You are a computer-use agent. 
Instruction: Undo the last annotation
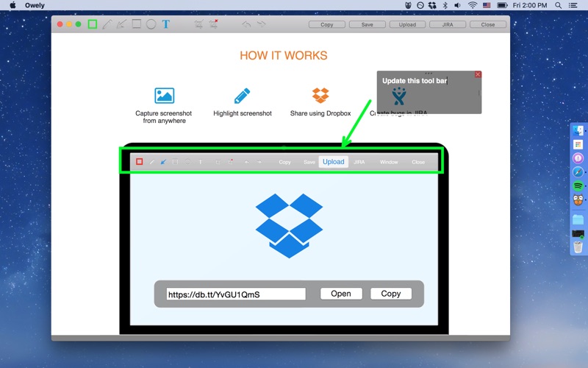pos(246,24)
